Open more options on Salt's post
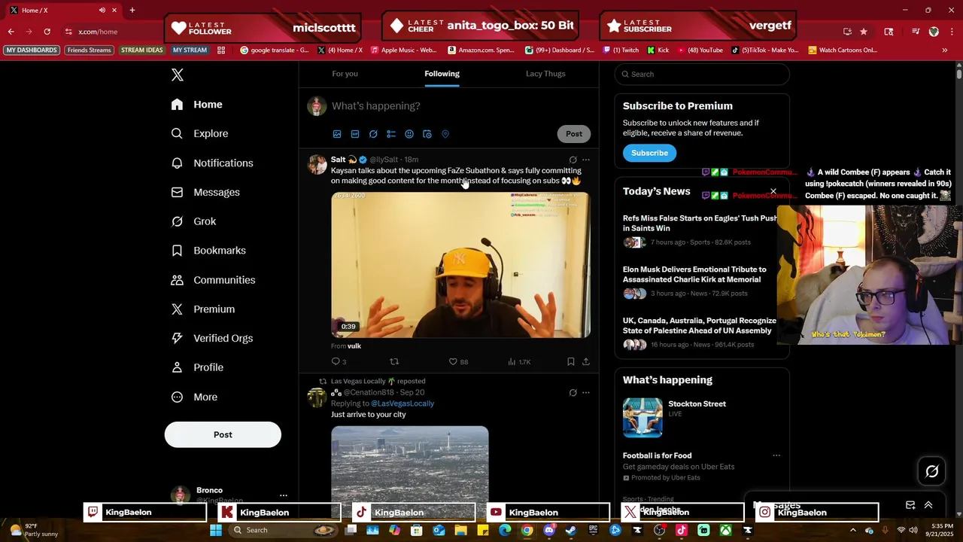This screenshot has height=542, width=963. click(x=586, y=160)
